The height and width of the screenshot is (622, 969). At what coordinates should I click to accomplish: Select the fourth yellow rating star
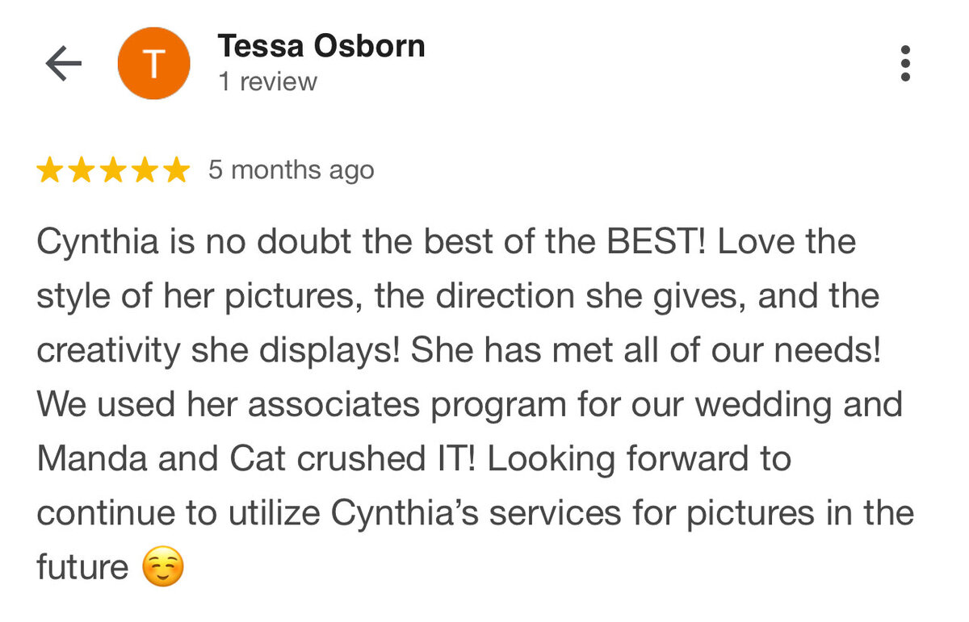pyautogui.click(x=143, y=171)
